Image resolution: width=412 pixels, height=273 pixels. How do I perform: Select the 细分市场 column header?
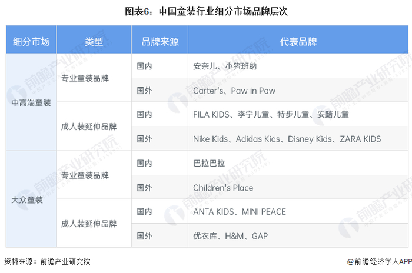click(31, 42)
